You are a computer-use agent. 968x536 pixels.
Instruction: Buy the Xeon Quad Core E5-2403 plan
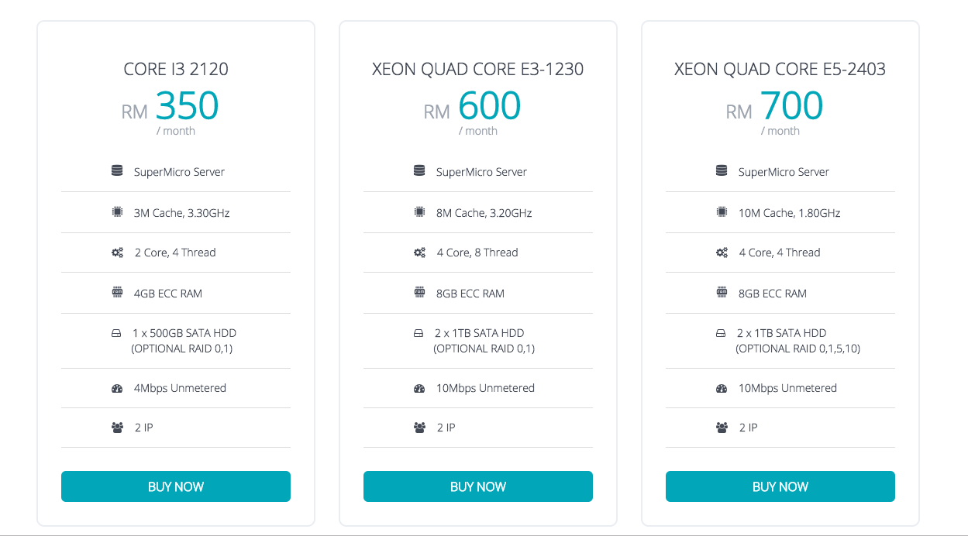(780, 486)
